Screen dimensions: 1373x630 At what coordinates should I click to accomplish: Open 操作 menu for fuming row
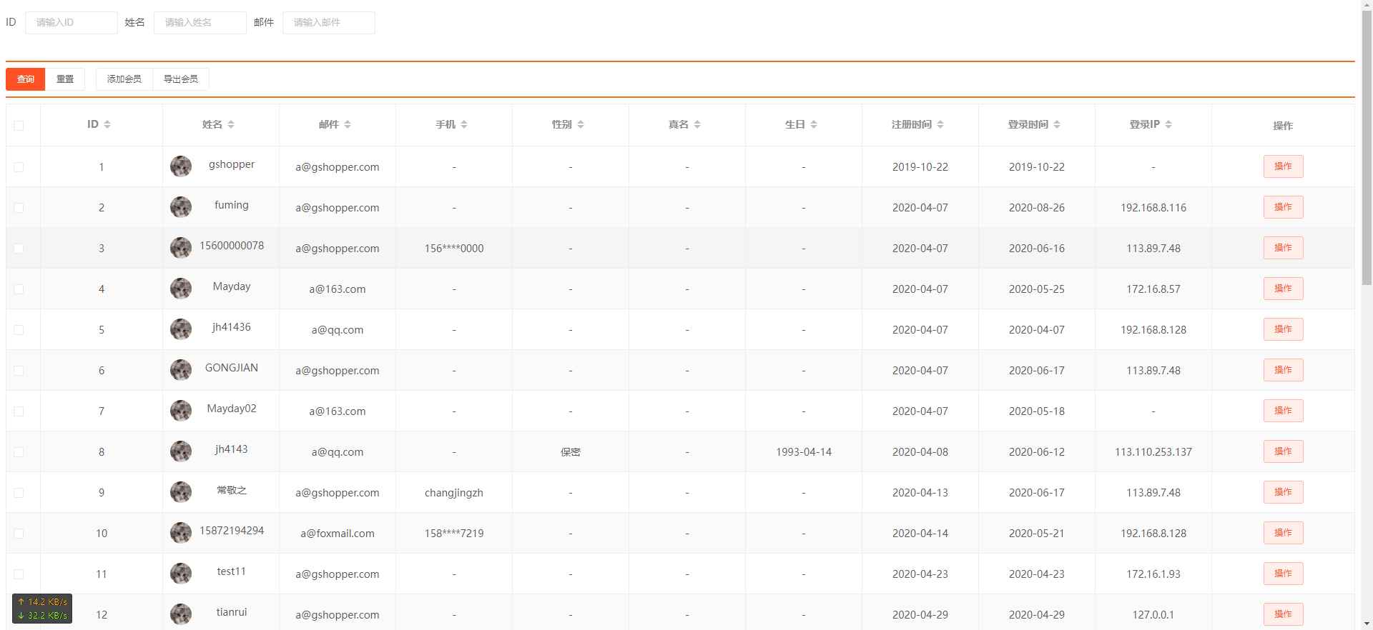coord(1283,207)
